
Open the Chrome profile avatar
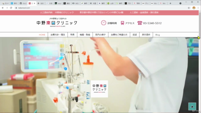(194, 8)
